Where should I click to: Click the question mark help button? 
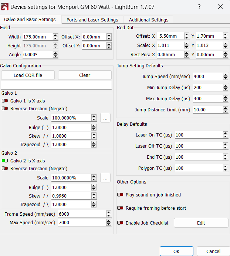point(199,7)
